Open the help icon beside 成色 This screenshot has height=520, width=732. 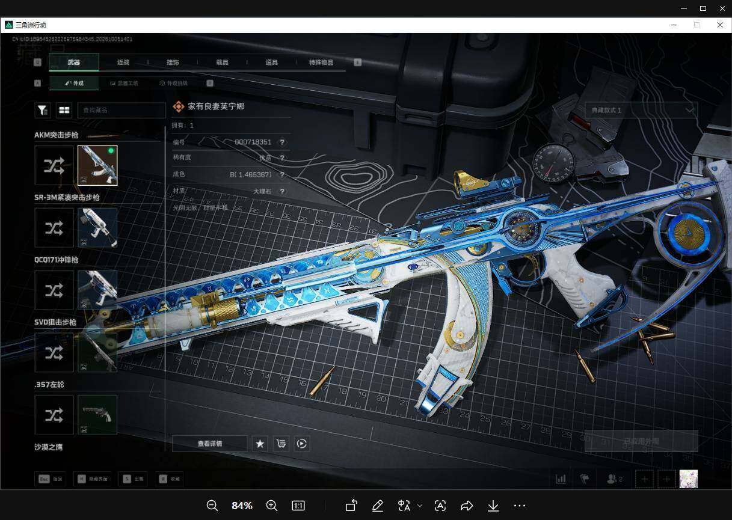point(281,175)
